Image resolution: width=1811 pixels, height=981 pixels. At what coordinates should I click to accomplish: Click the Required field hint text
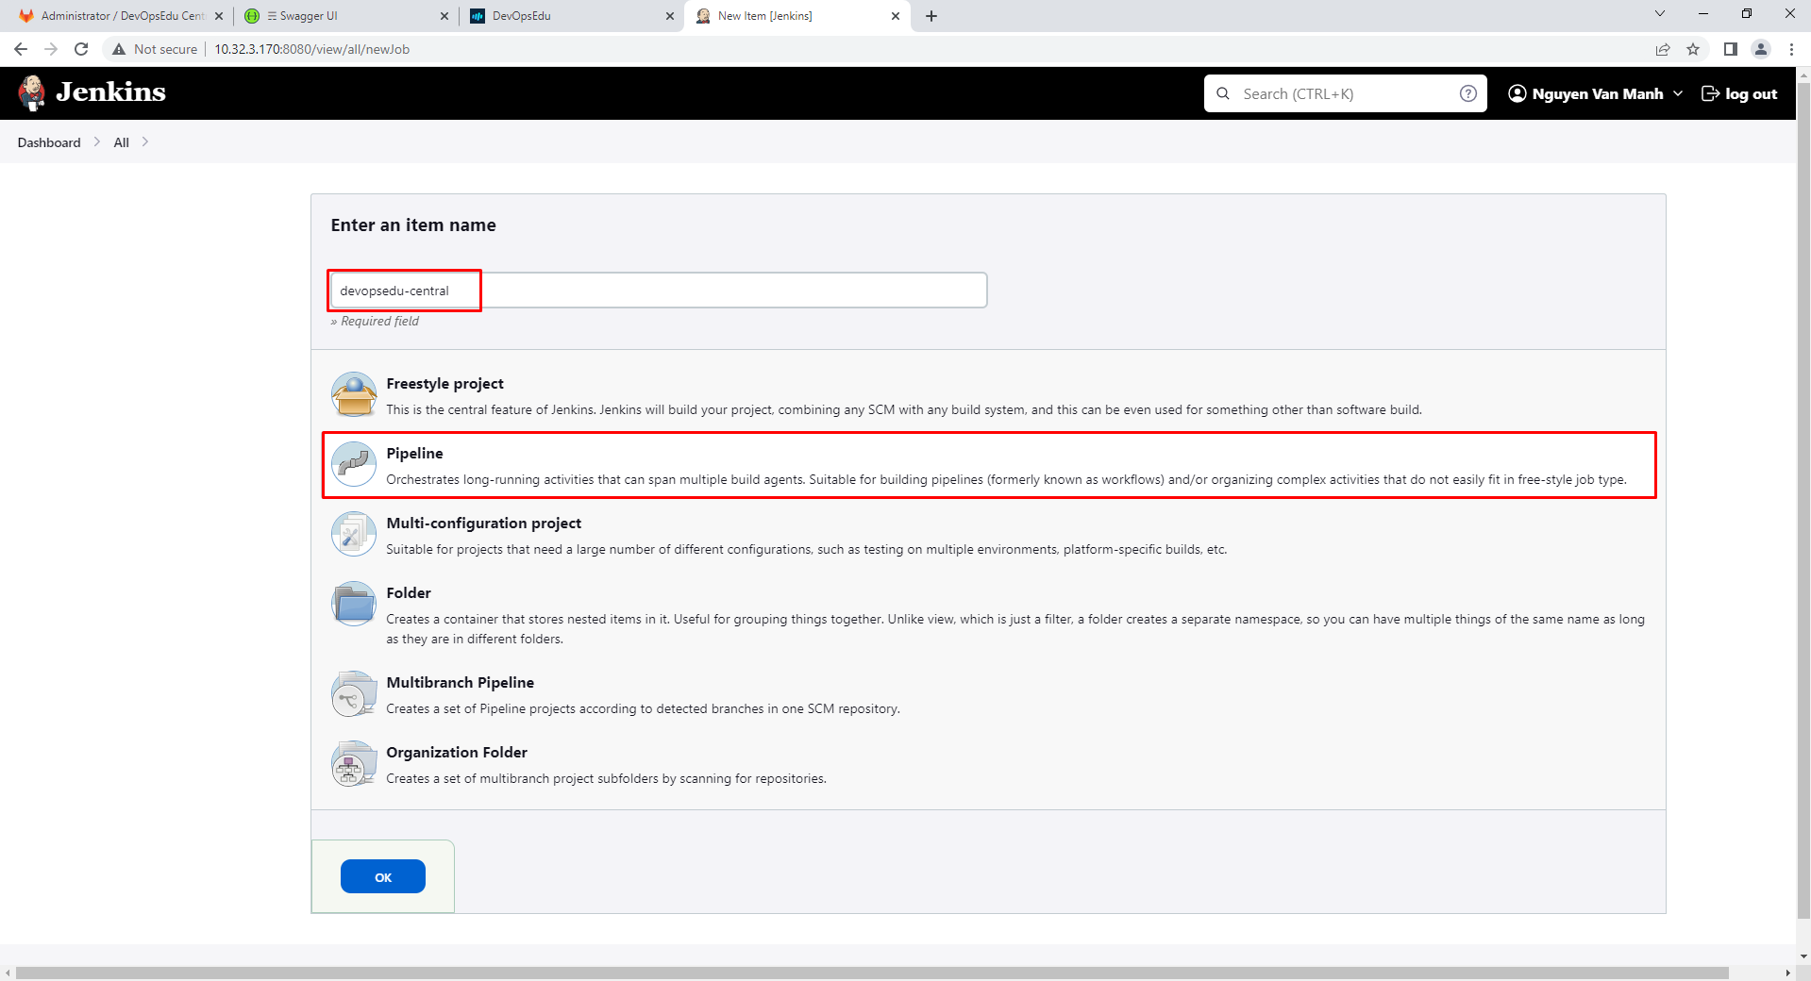pos(375,321)
